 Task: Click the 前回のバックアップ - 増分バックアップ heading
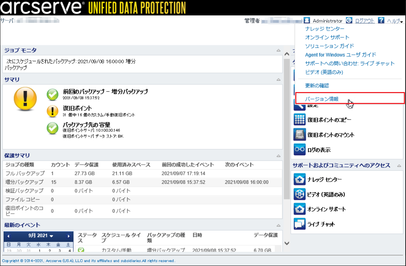tap(105, 92)
